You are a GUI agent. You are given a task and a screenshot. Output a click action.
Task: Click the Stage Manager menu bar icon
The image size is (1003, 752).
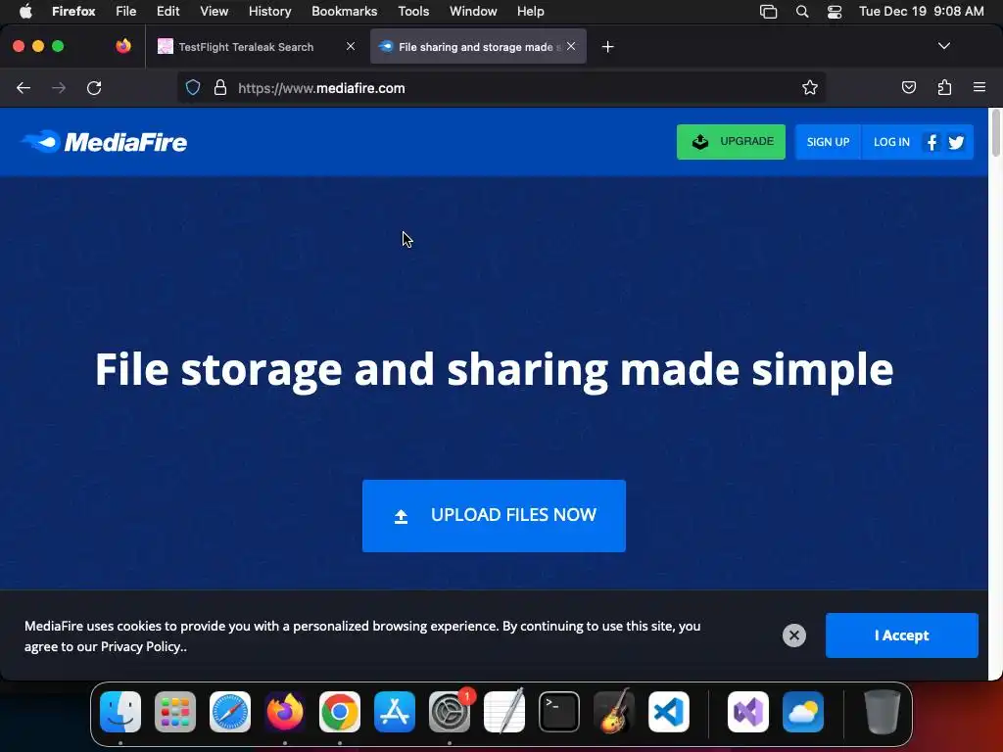(x=768, y=11)
